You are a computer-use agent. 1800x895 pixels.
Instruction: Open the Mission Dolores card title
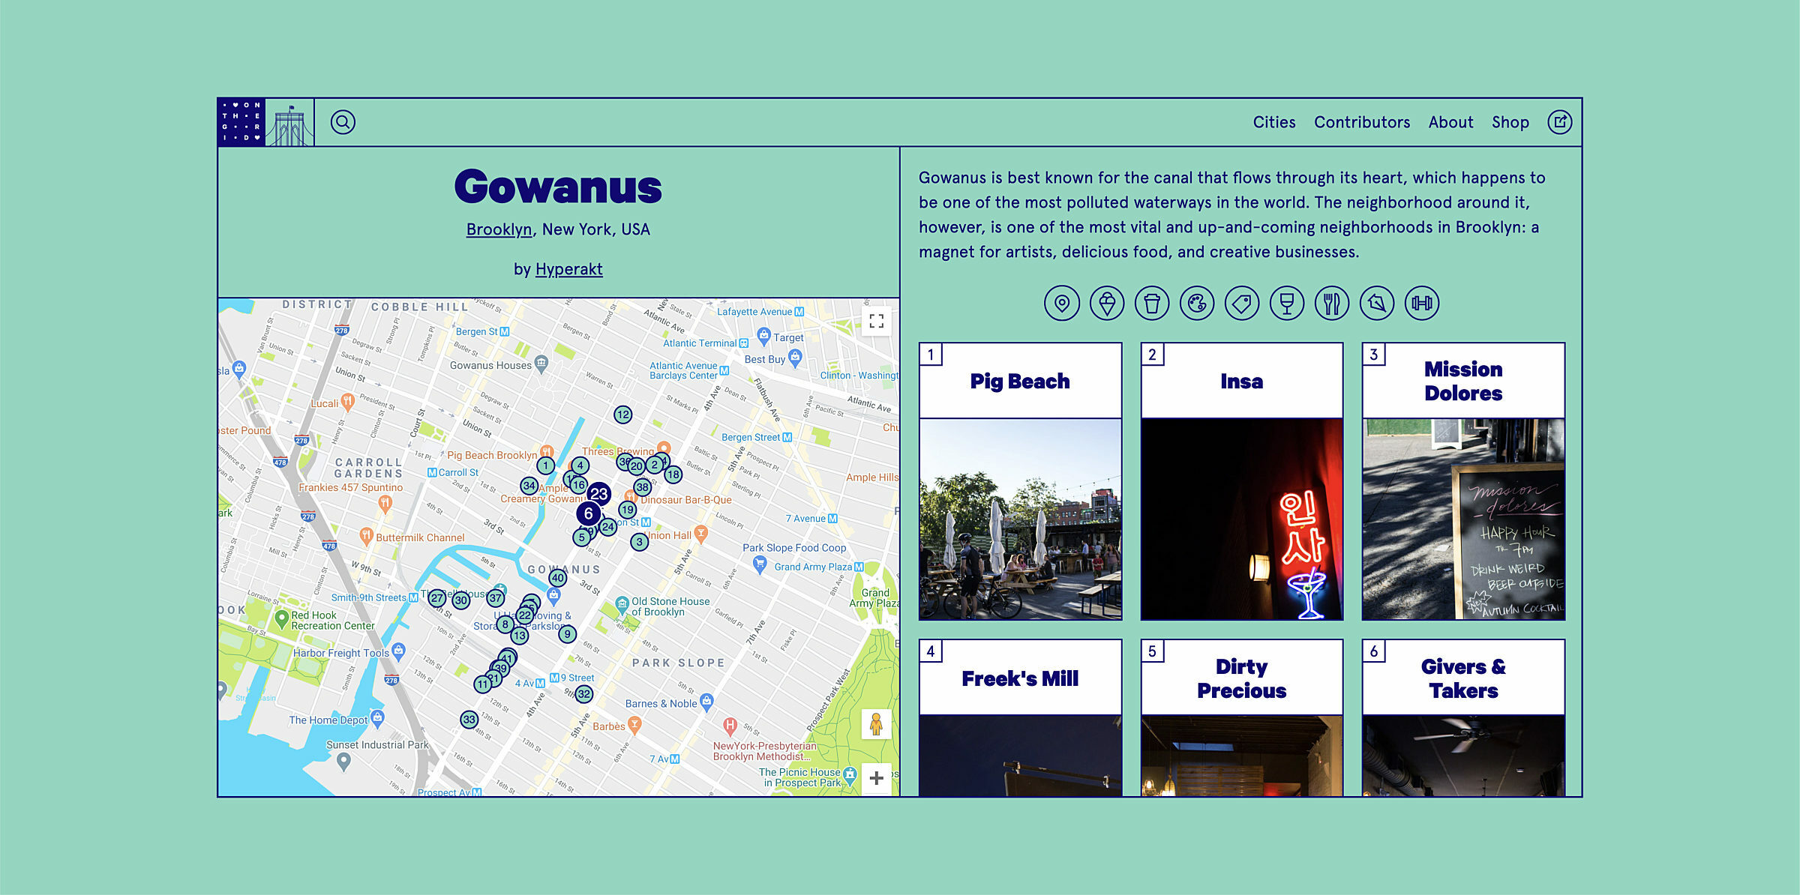[x=1463, y=381]
